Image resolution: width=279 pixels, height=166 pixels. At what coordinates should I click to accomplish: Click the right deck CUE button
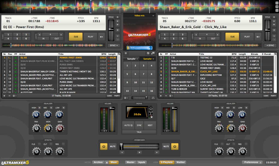coord(233,37)
